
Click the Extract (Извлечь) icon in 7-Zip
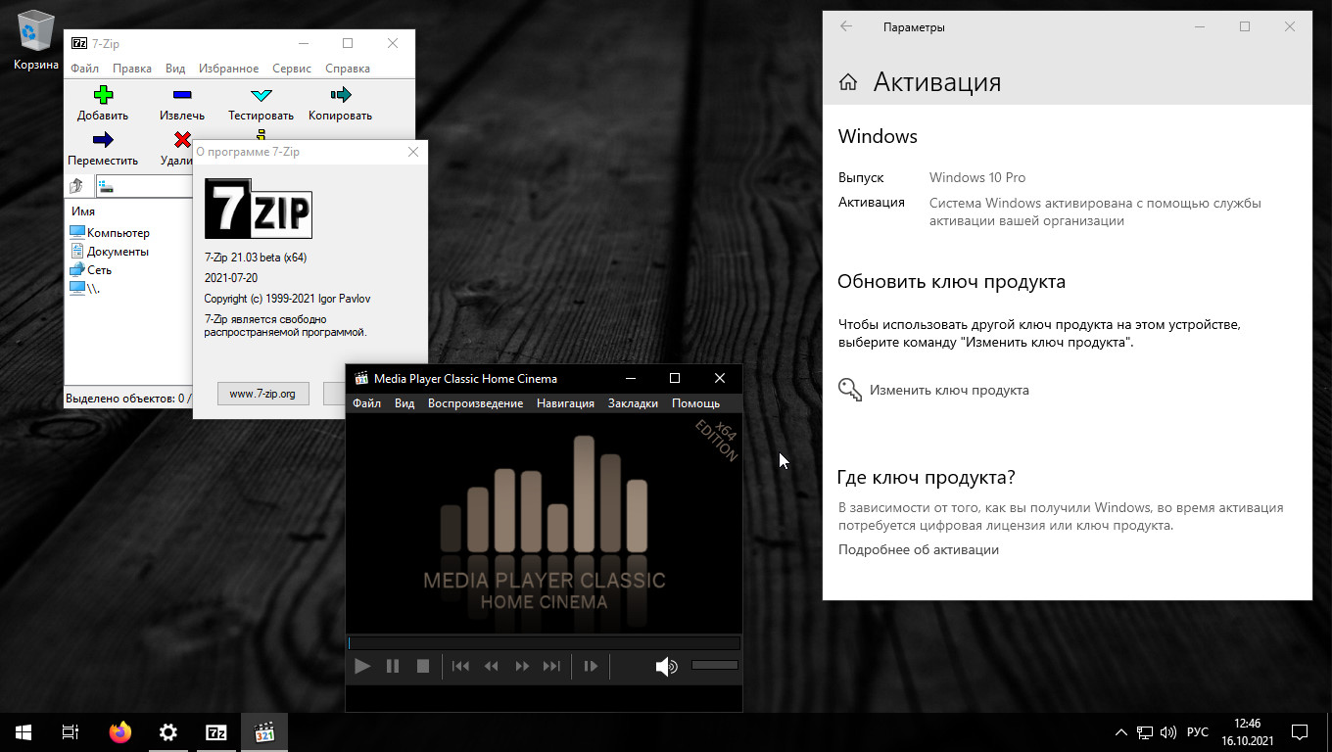(182, 96)
